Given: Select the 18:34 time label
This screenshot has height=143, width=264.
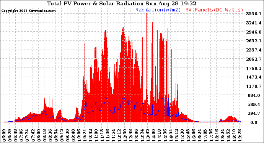Looking at the screenshot, I should [223, 135].
